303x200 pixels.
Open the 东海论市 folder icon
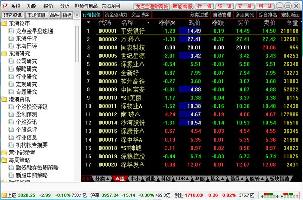pos(4,24)
